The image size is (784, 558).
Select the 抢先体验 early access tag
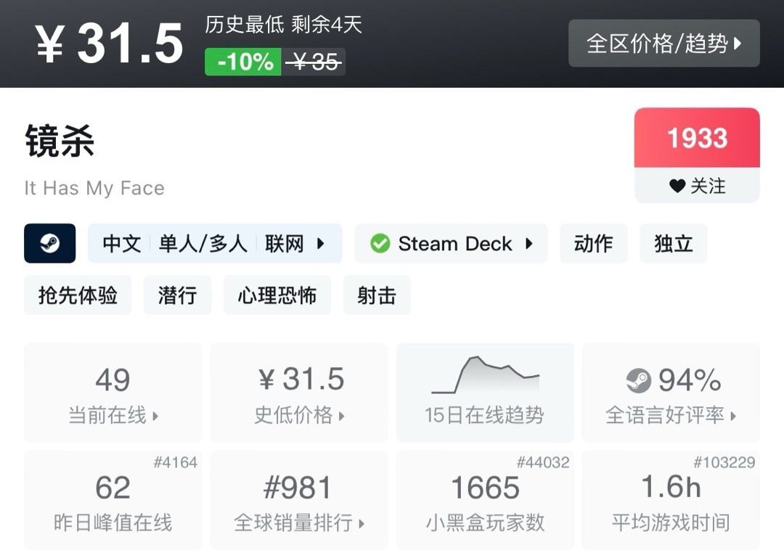pos(78,295)
